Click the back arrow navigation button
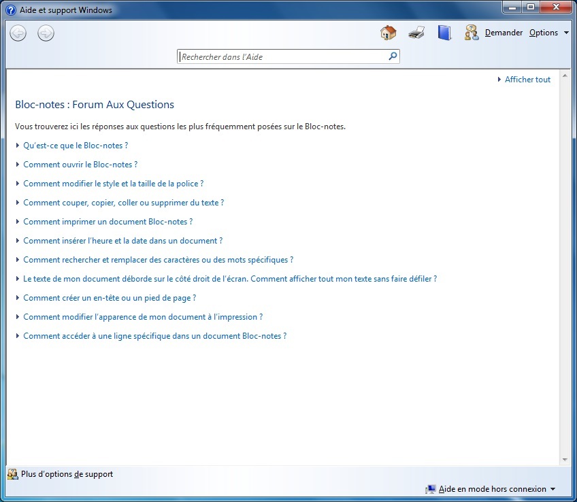577x502 pixels. tap(18, 33)
